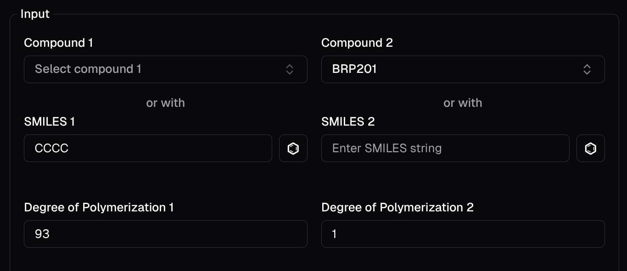The width and height of the screenshot is (627, 271).
Task: Click the 'Compound 1' label
Action: pos(58,43)
